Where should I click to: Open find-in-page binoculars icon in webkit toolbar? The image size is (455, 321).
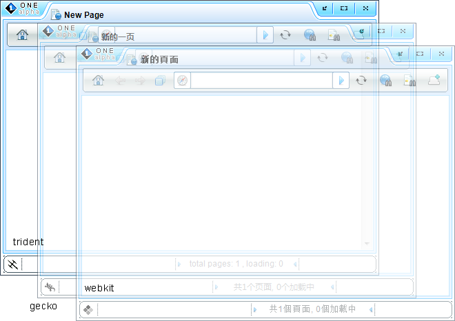click(x=410, y=81)
